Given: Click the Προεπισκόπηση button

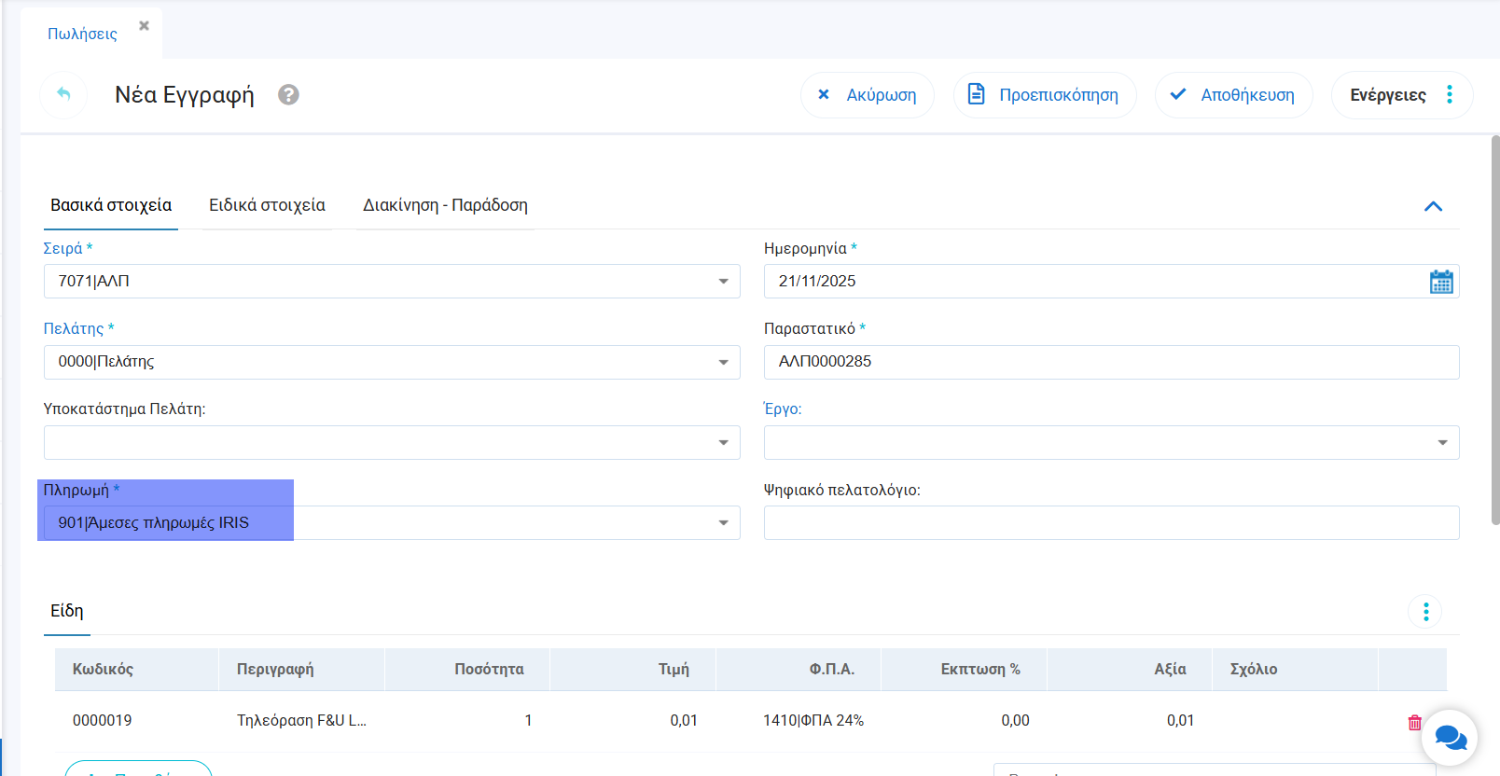Looking at the screenshot, I should (1044, 95).
